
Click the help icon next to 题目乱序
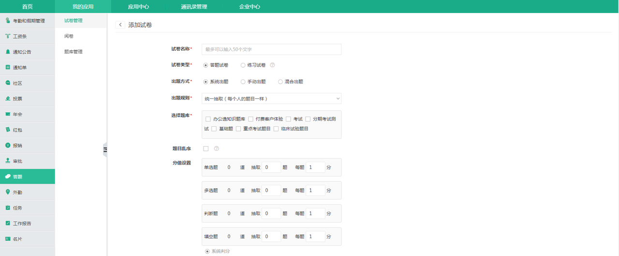point(217,149)
